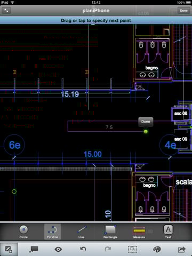Toggle the eye visibility icon
This screenshot has height=256, width=192.
coord(58,250)
